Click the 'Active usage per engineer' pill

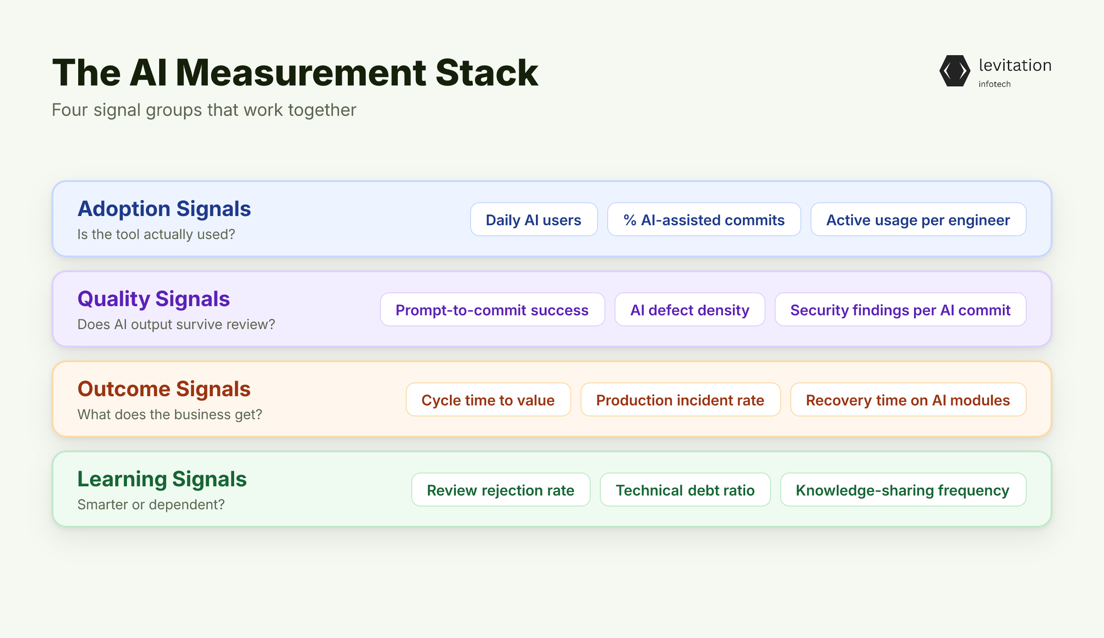918,220
